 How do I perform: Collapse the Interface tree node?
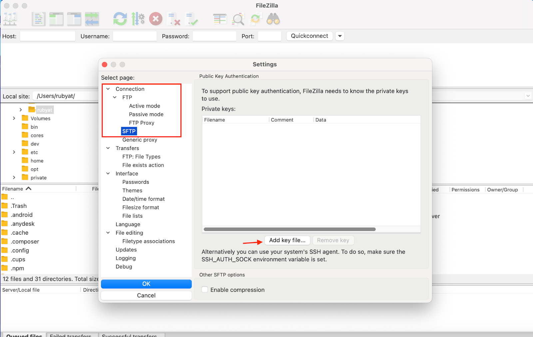(x=108, y=173)
